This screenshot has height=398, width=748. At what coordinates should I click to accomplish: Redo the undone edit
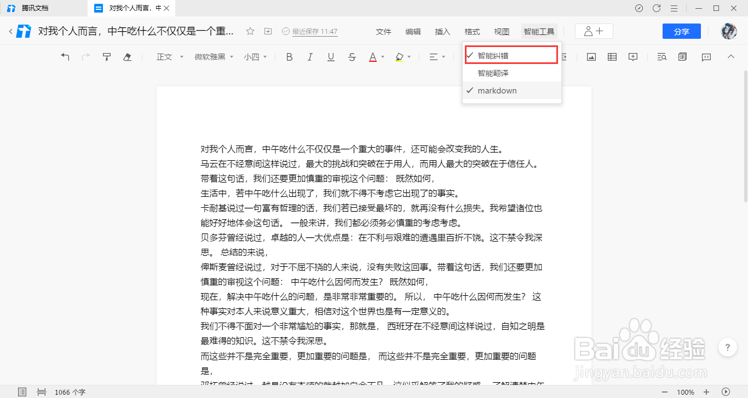pyautogui.click(x=85, y=57)
